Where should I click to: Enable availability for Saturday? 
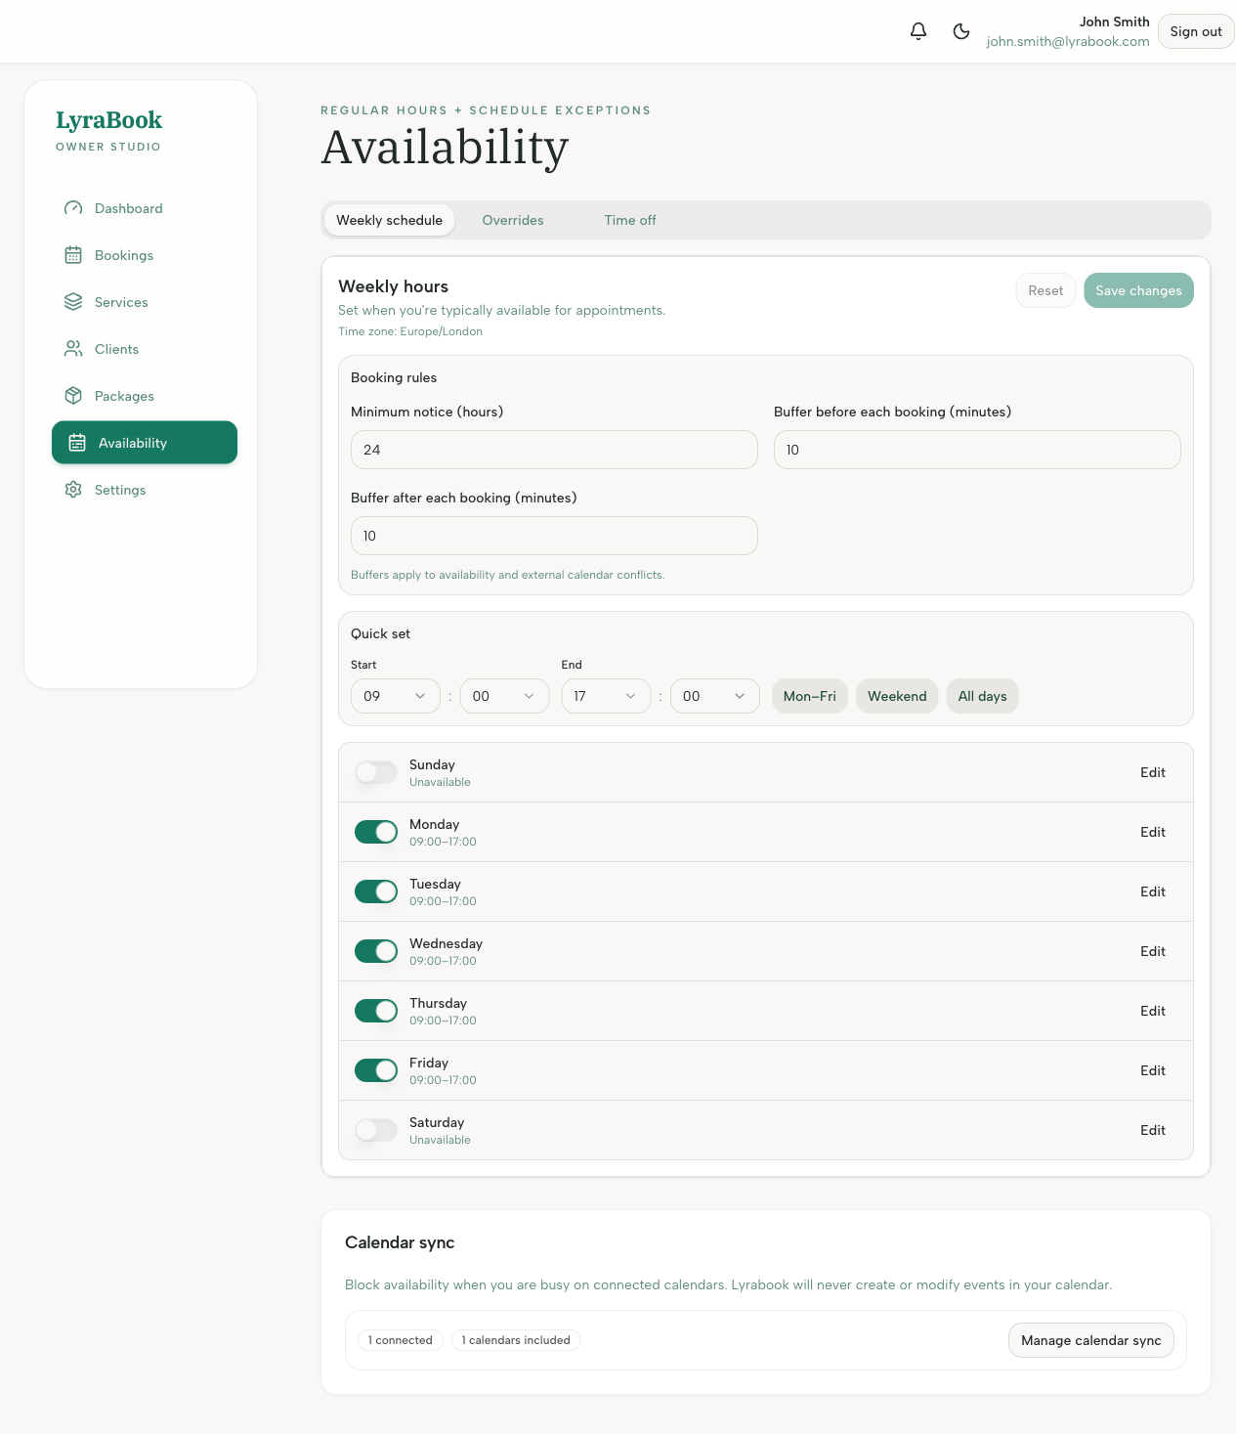point(375,1130)
